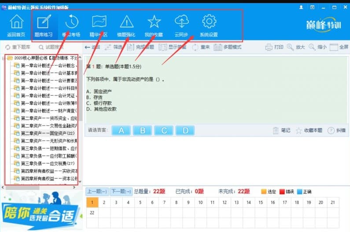Open 模拟考场 mock exam
Viewport: 350px width, 232px height.
pyautogui.click(x=71, y=25)
